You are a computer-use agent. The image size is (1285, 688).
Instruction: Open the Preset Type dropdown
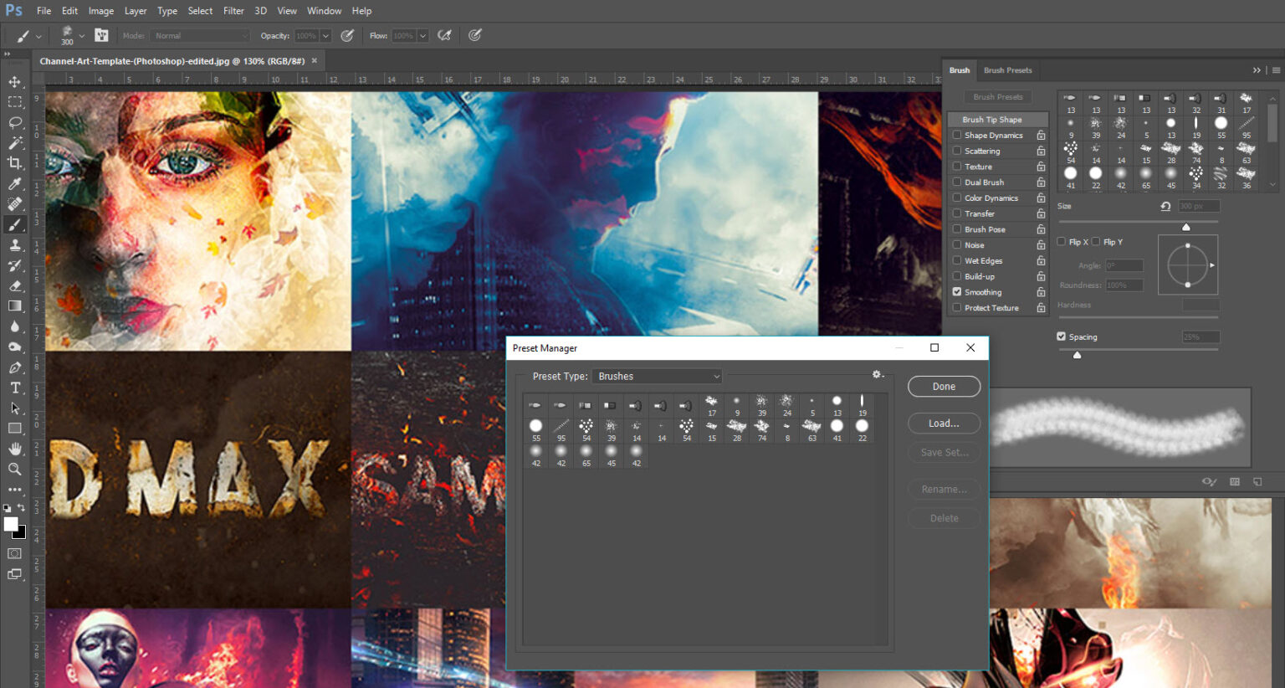(657, 377)
